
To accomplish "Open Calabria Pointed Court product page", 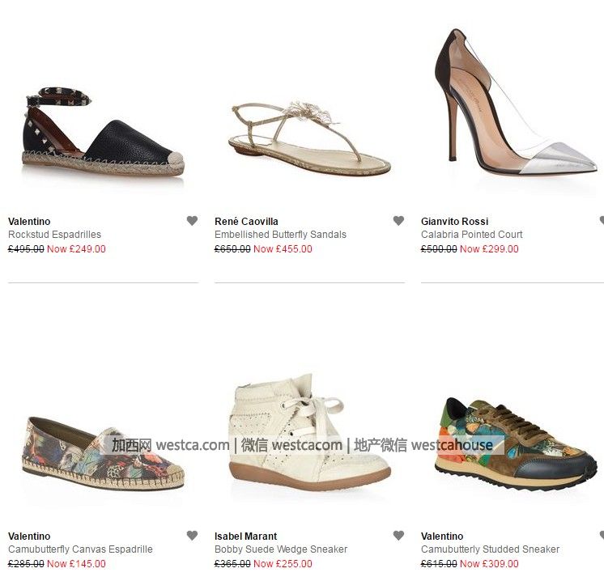I will click(471, 235).
